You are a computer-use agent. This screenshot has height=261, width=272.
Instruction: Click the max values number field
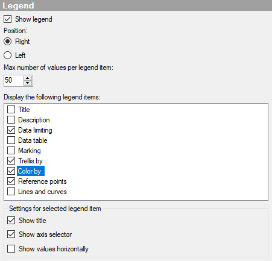coord(13,81)
